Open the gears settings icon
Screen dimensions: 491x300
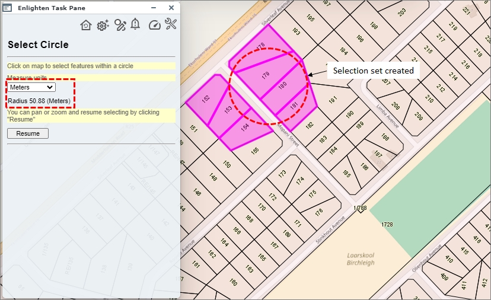(x=103, y=25)
